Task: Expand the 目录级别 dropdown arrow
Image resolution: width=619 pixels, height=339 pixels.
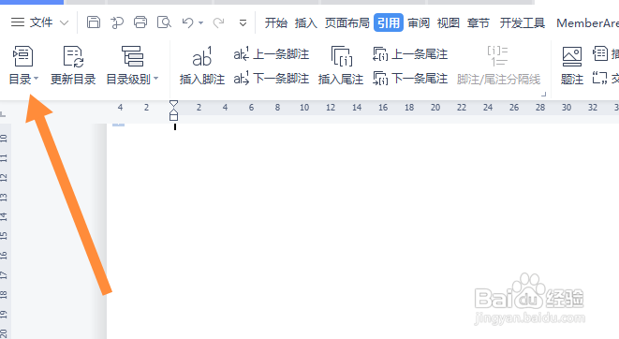Action: pos(156,79)
